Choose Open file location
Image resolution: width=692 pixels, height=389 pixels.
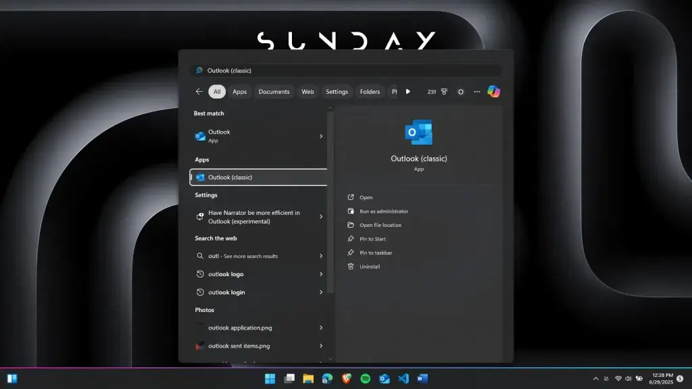(x=380, y=225)
